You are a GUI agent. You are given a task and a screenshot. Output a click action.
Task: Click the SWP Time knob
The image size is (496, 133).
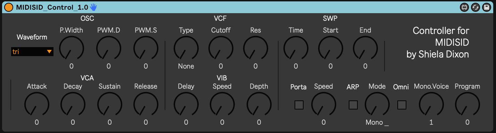click(x=296, y=48)
